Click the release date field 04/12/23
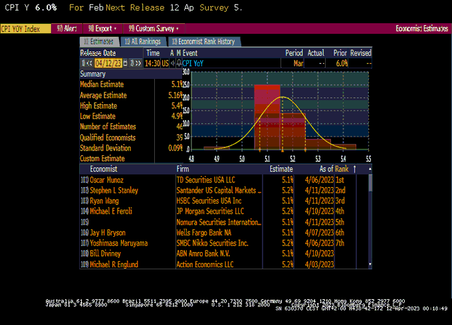Image resolution: width=452 pixels, height=325 pixels. pyautogui.click(x=109, y=63)
